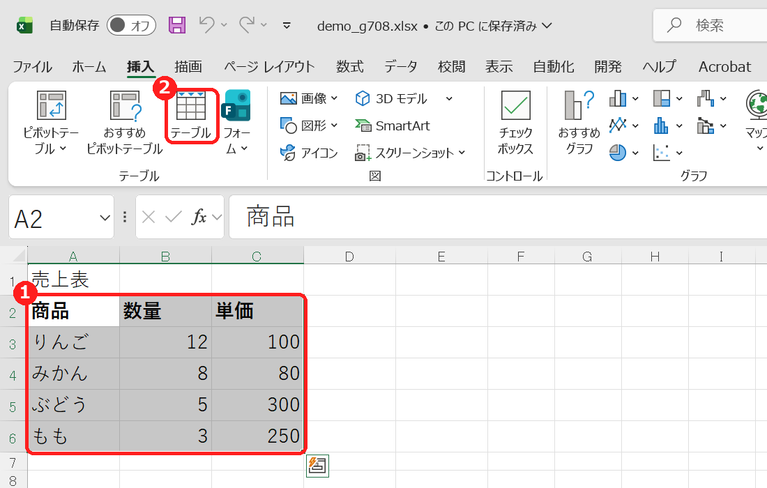Click the hierarchy treemap chart icon

click(662, 99)
